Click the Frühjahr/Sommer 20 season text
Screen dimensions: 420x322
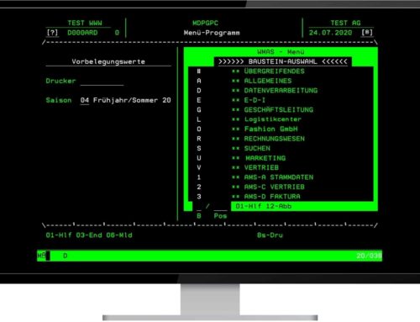132,100
